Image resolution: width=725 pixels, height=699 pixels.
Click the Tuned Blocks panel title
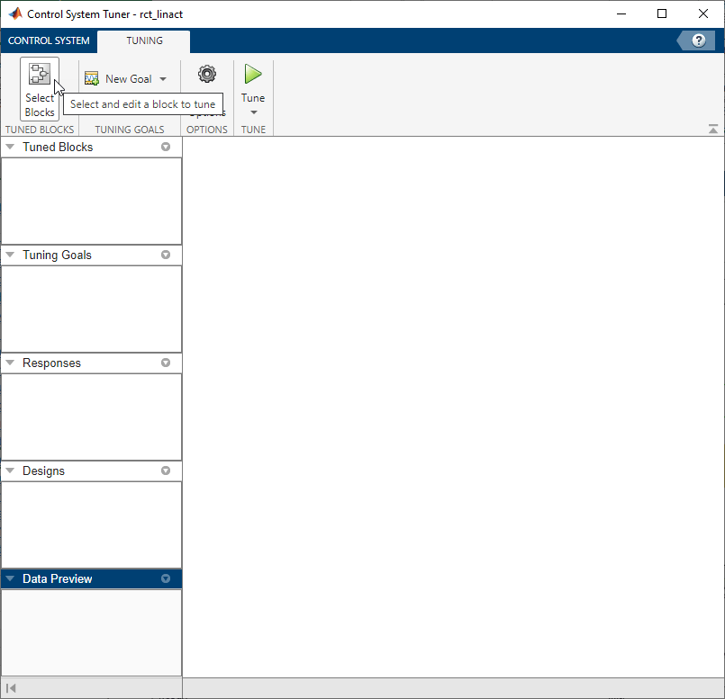point(58,147)
